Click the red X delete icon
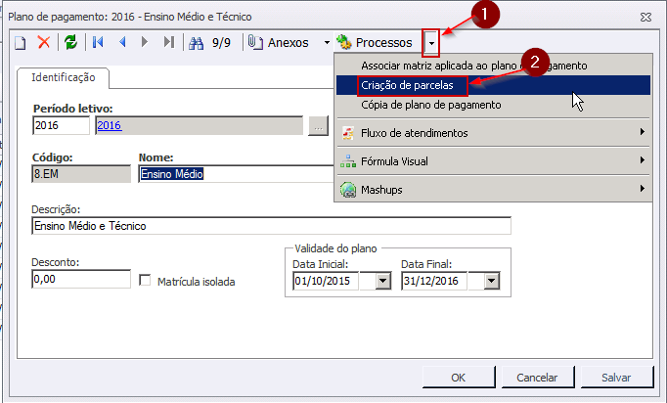The image size is (667, 403). tap(44, 42)
